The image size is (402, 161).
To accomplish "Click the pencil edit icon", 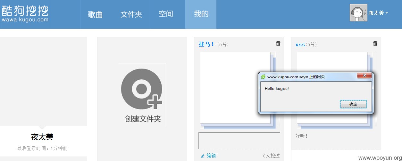I will click(x=203, y=156).
